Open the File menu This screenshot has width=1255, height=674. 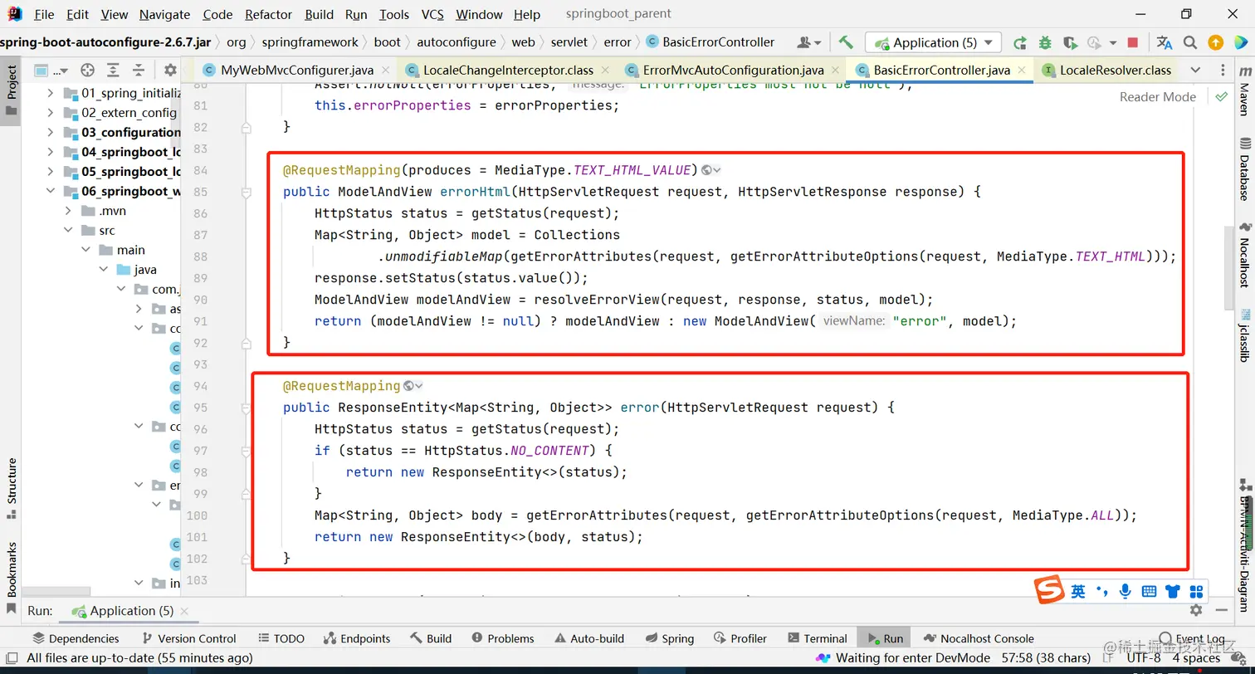tap(44, 14)
